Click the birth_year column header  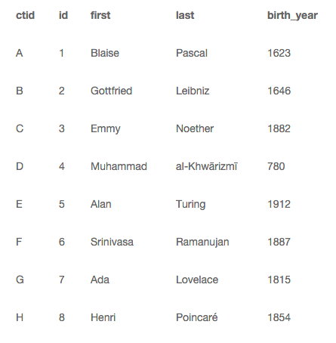tap(292, 16)
